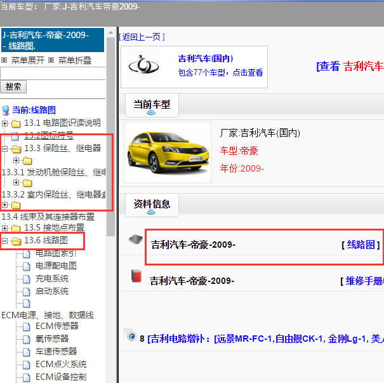Collapse 13.3 保险丝、继电器 node
This screenshot has height=383, width=384.
click(x=4, y=149)
